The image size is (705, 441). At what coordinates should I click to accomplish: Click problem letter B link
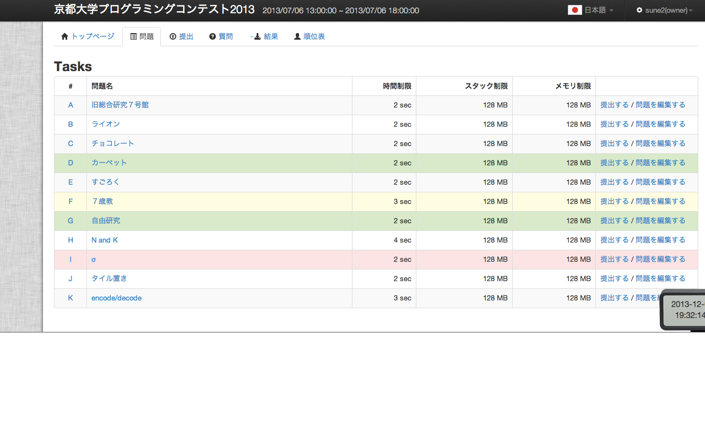[70, 124]
